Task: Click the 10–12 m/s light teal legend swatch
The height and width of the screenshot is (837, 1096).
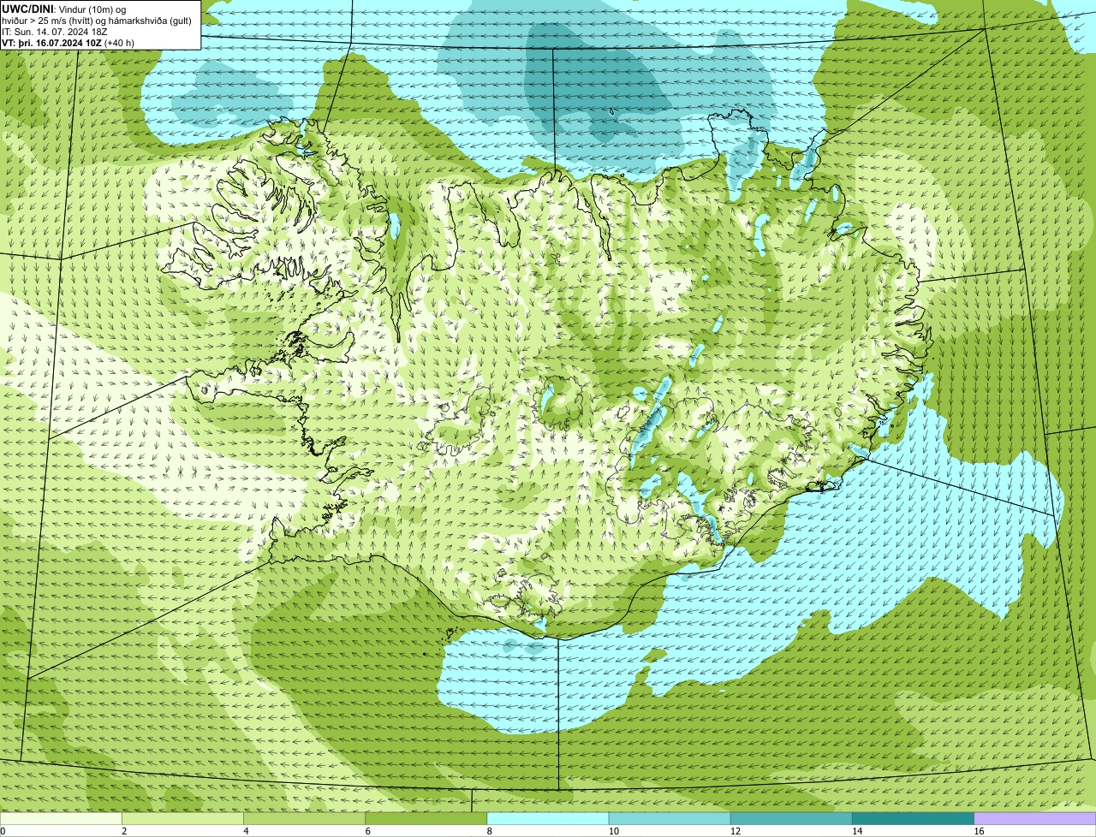Action: click(x=670, y=819)
